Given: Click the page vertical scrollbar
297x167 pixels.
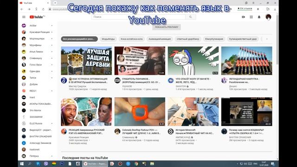Looking at the screenshot, I should coord(277,40).
